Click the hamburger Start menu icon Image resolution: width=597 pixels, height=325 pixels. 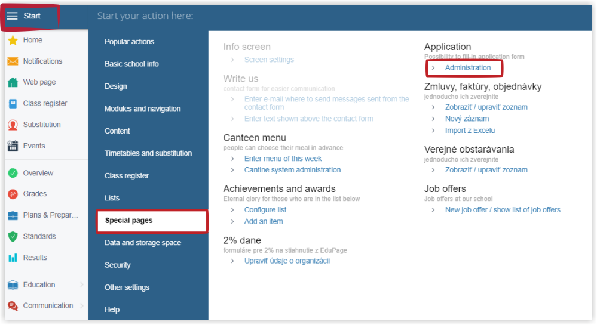12,16
